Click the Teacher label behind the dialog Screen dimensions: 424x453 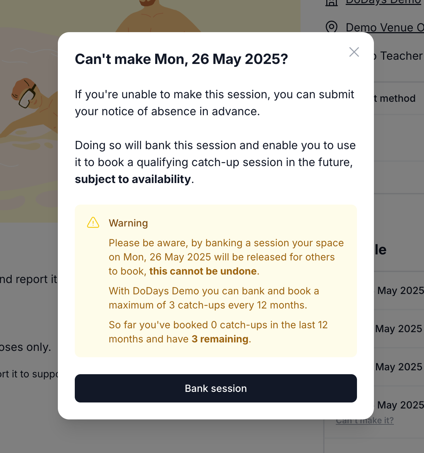[x=401, y=56]
